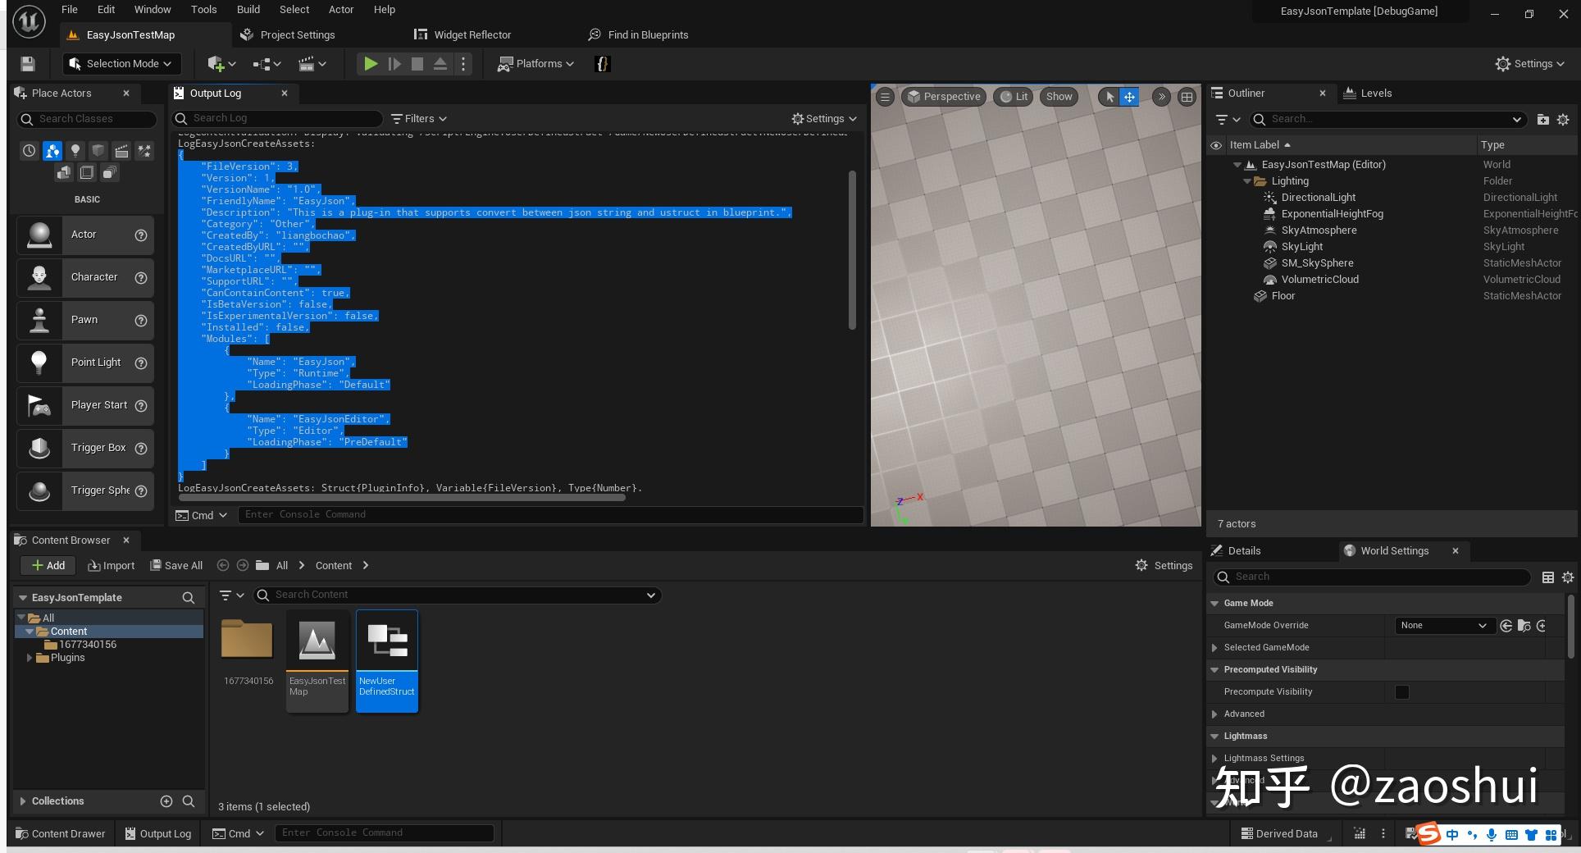The height and width of the screenshot is (853, 1581).
Task: Click the Add Collection plus icon
Action: click(x=166, y=801)
